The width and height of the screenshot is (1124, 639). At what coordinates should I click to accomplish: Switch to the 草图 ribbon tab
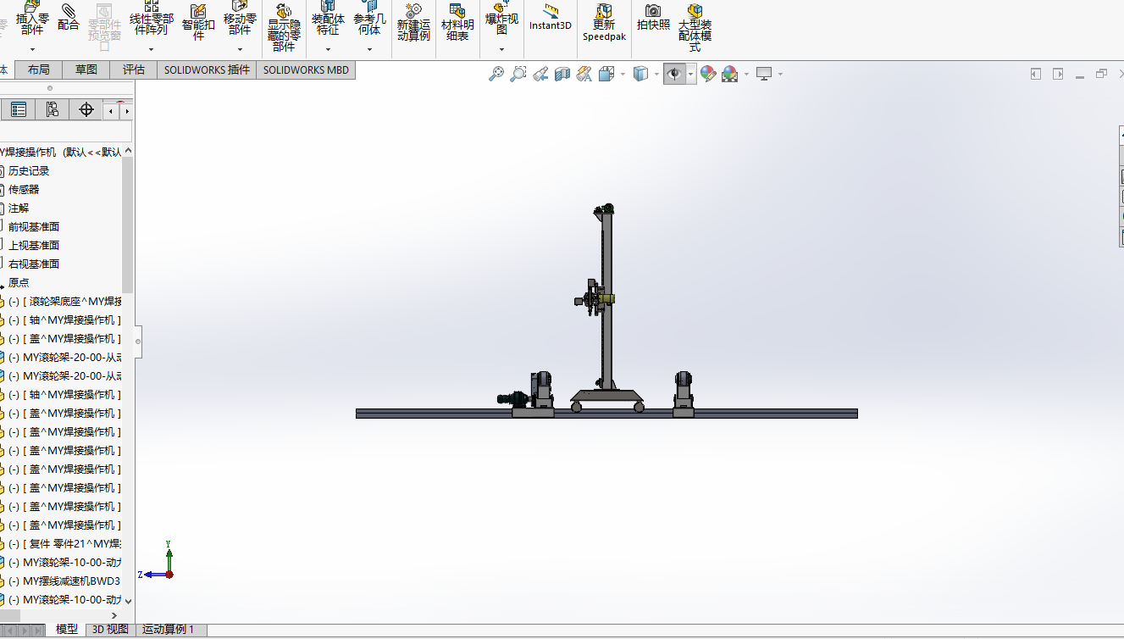point(86,70)
